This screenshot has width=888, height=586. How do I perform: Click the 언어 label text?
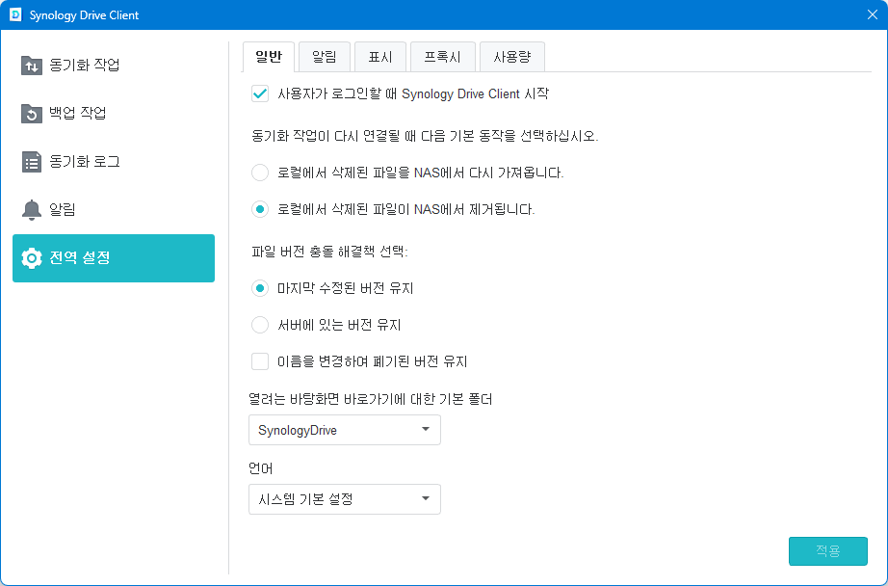[260, 468]
